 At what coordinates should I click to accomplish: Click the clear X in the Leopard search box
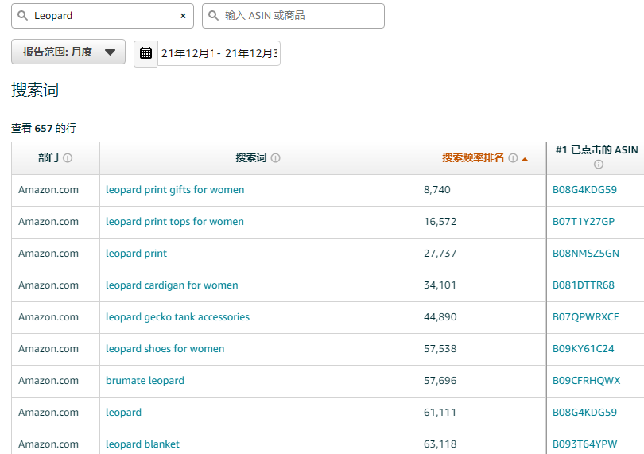(183, 16)
